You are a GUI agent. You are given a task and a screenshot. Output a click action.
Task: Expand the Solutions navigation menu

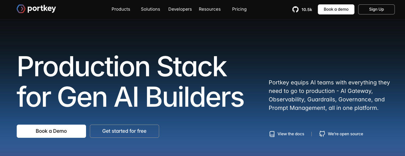coord(150,9)
